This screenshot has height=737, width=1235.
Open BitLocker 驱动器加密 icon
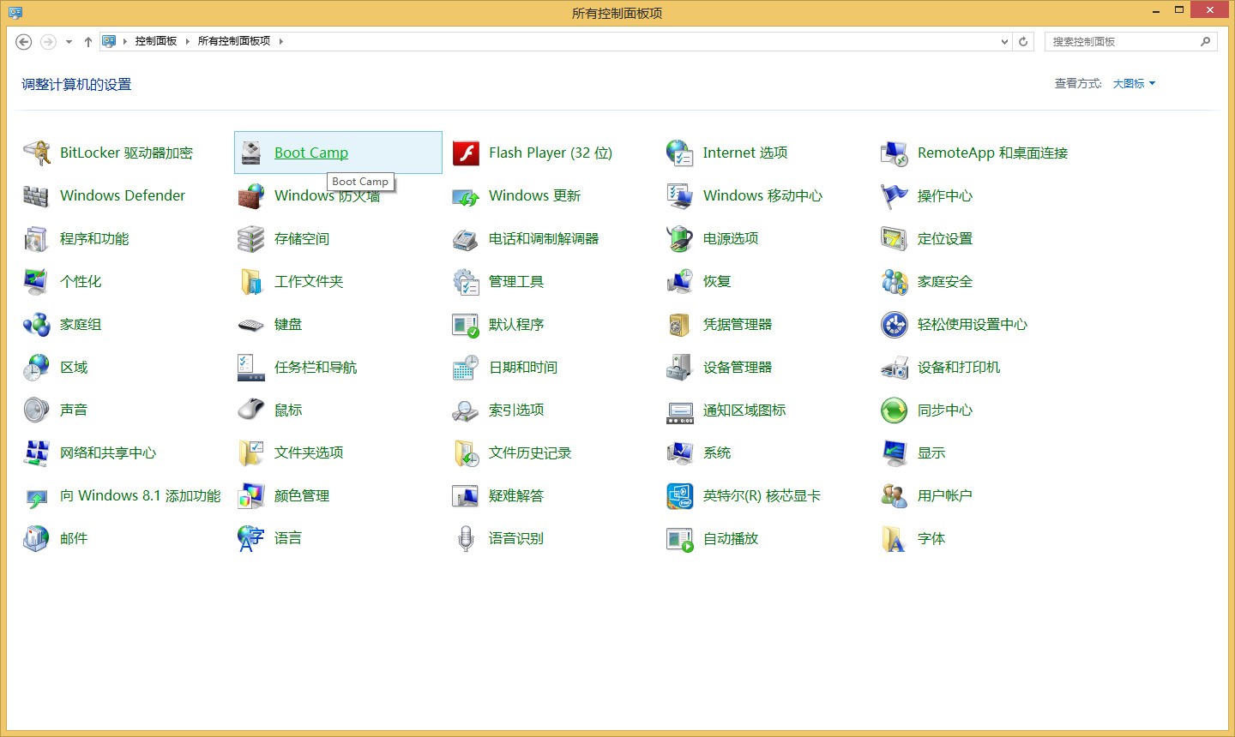(x=37, y=153)
